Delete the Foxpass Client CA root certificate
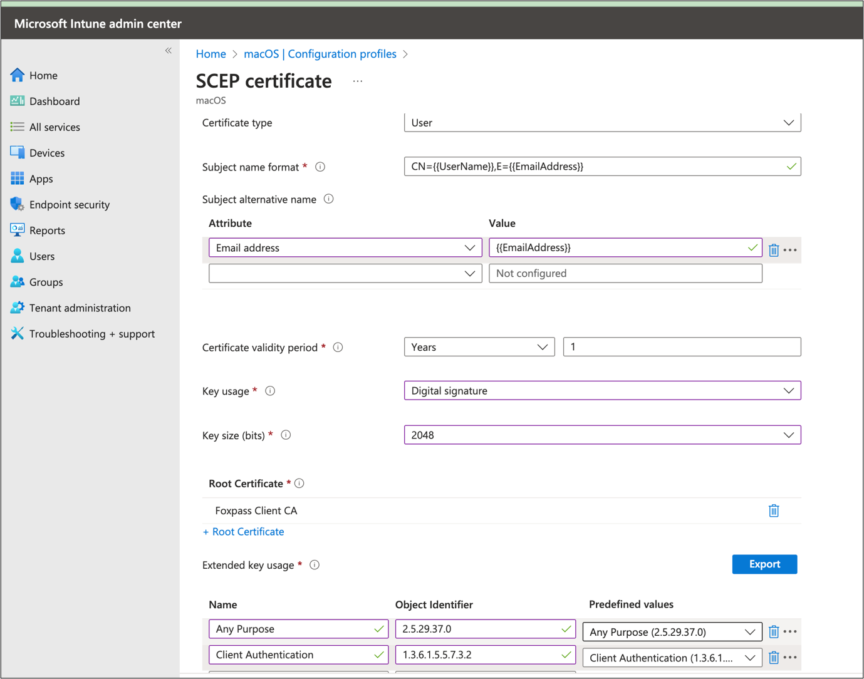The height and width of the screenshot is (679, 864). tap(773, 511)
